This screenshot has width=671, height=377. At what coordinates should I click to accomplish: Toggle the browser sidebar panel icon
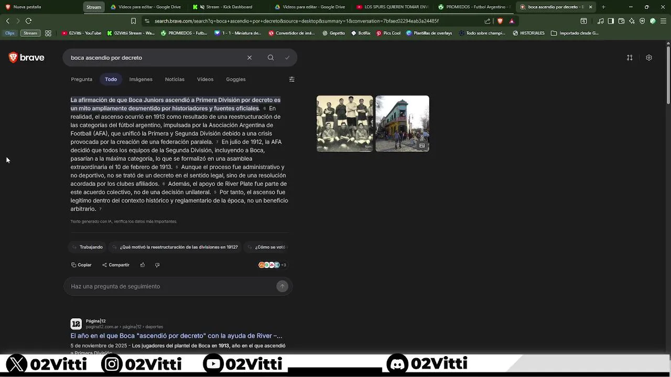click(611, 21)
